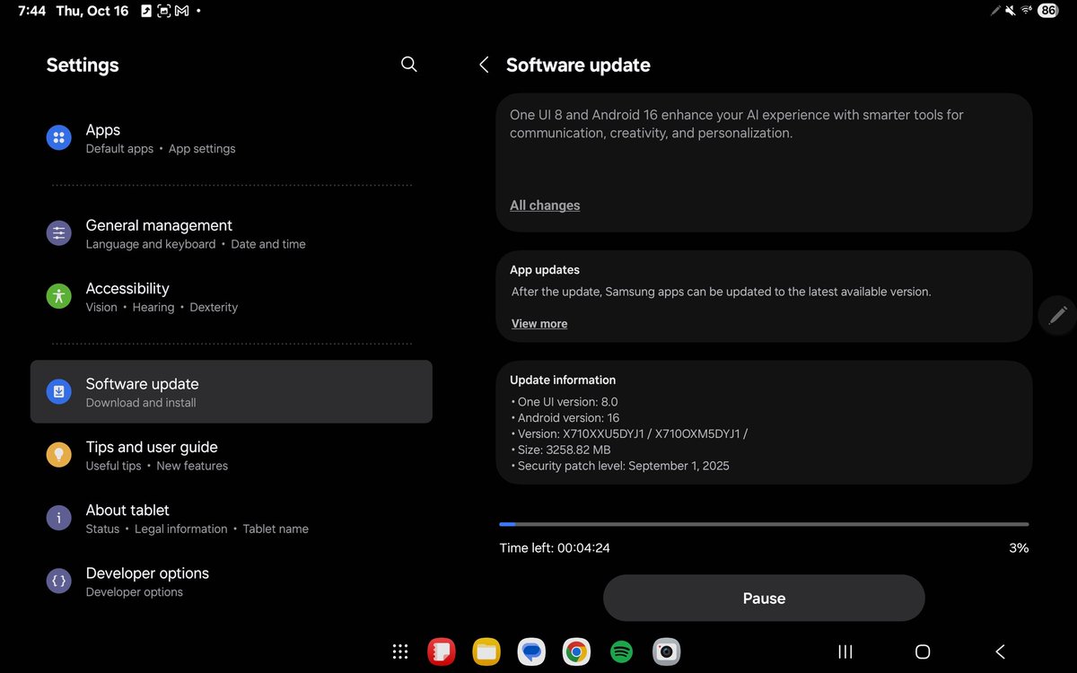Launch the Google Messages app
This screenshot has height=673, width=1077.
[531, 651]
